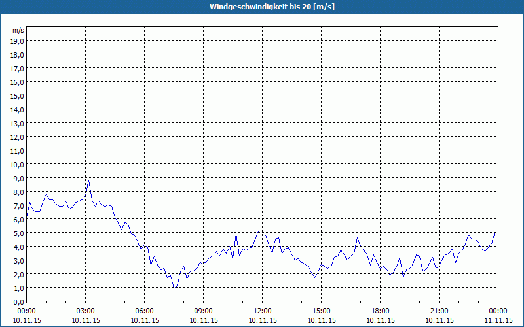This screenshot has width=524, height=327.
Task: Click the 8,0 y-axis label
Action: [x=19, y=192]
